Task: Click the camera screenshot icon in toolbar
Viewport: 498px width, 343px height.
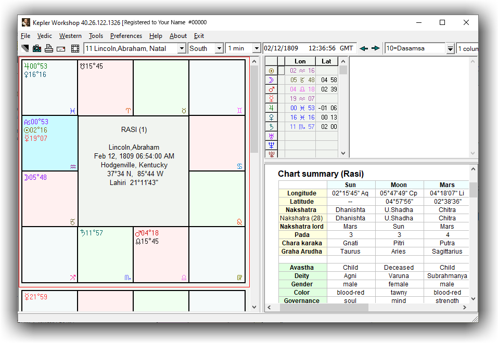Action: coord(37,48)
